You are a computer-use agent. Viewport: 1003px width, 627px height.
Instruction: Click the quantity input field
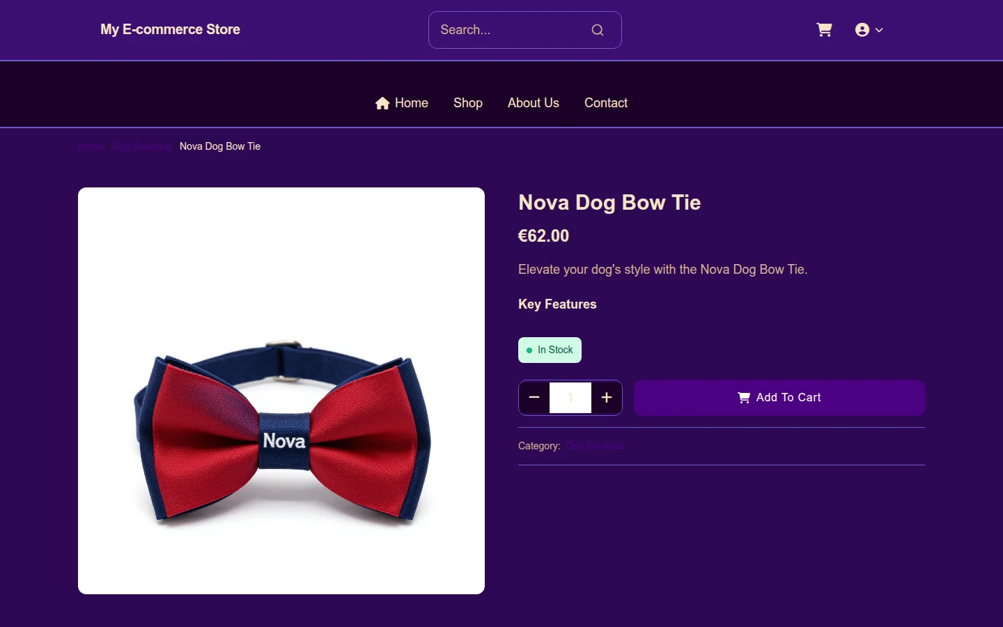point(570,398)
